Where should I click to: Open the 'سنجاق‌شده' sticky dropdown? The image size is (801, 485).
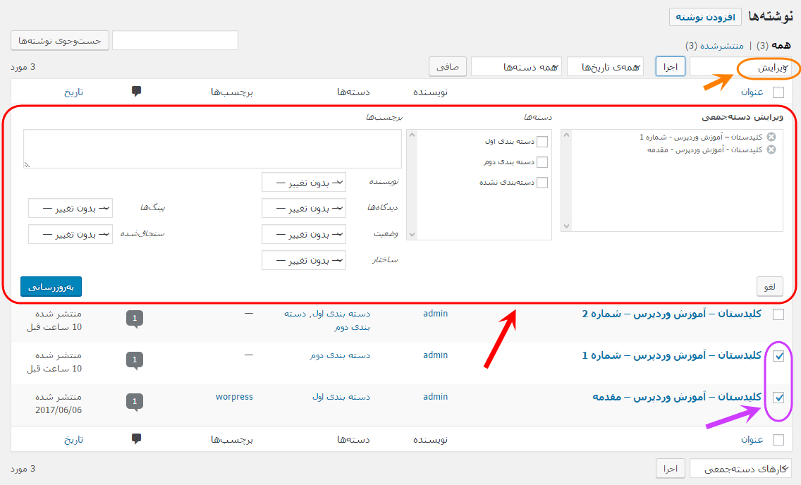coord(71,234)
